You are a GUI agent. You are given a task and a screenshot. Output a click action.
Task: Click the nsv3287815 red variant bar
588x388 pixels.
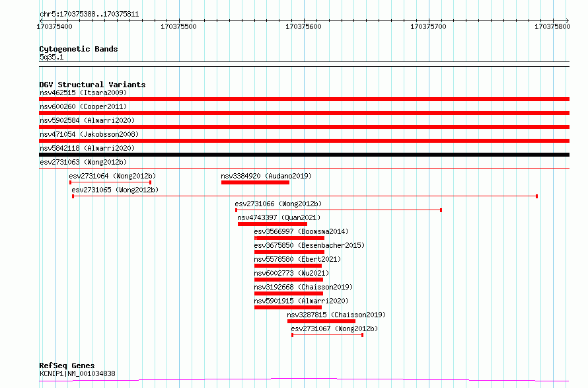click(x=321, y=321)
